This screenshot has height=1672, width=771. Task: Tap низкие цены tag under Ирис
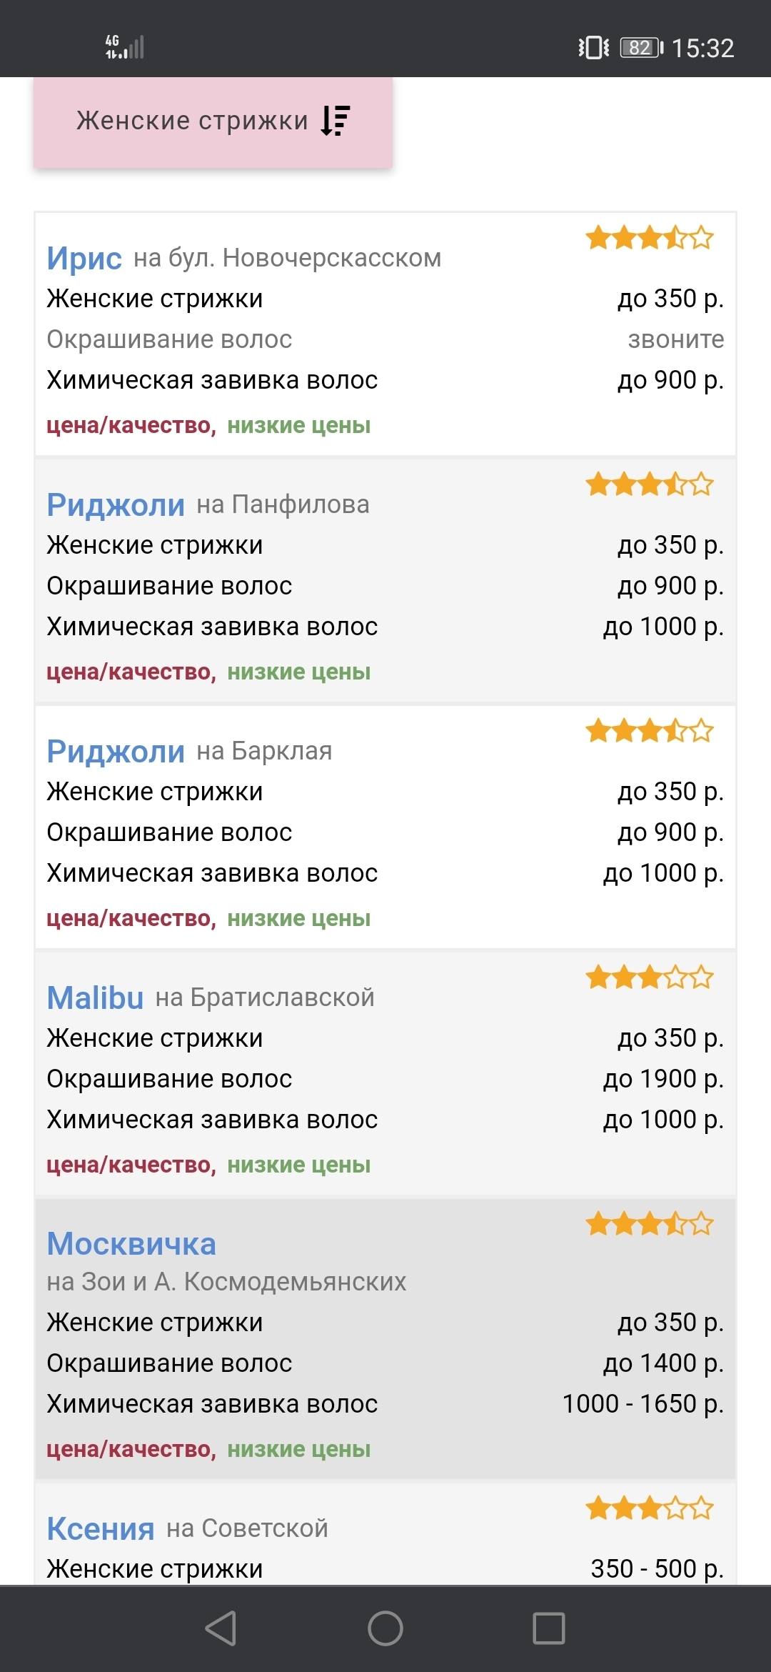(298, 425)
